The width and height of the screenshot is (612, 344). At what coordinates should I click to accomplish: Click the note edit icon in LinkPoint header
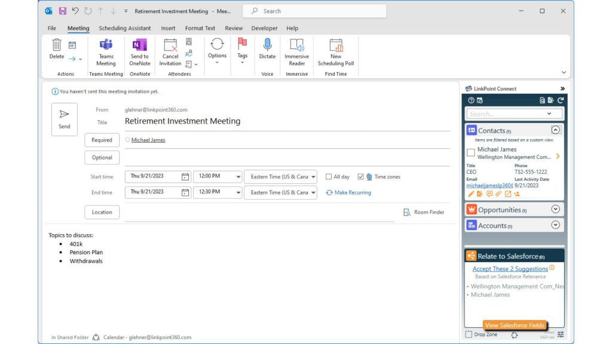click(x=550, y=100)
